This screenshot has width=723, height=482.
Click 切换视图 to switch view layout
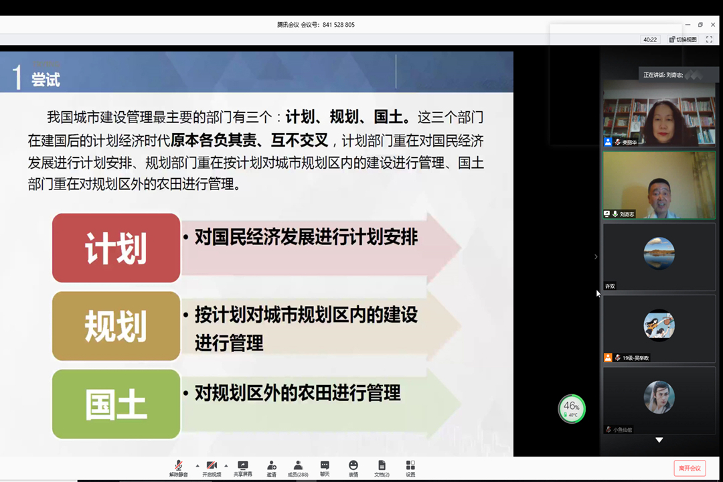coord(683,39)
